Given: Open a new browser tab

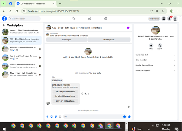Looking at the screenshot, I should click(60, 4).
